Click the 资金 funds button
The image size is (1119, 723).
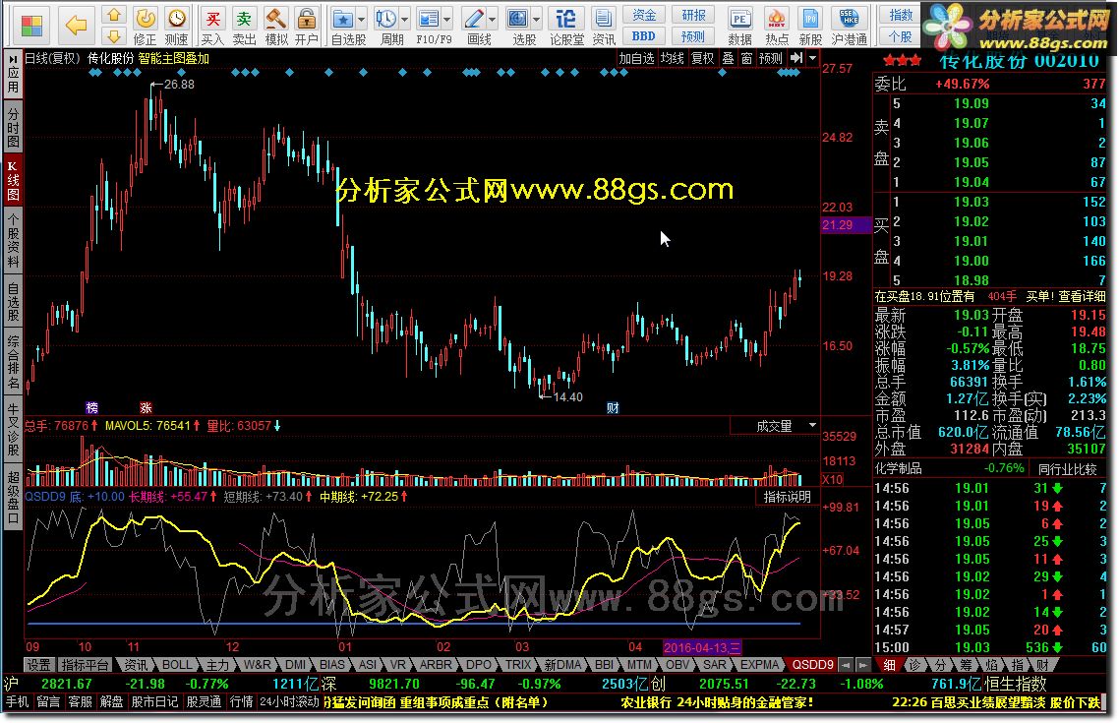click(x=644, y=15)
